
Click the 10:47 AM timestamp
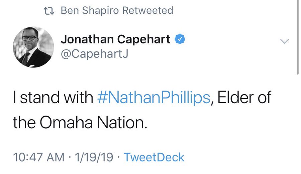[38, 157]
